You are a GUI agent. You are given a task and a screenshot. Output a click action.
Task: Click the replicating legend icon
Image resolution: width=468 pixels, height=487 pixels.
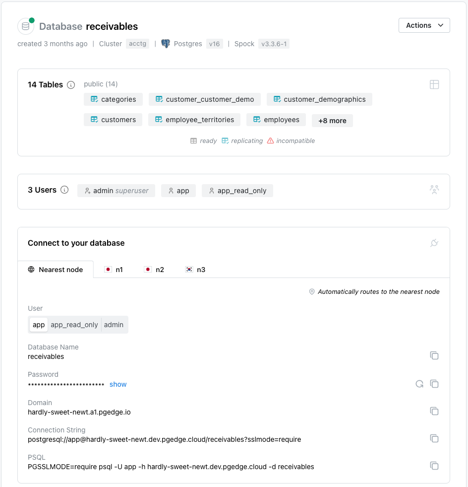pos(225,140)
